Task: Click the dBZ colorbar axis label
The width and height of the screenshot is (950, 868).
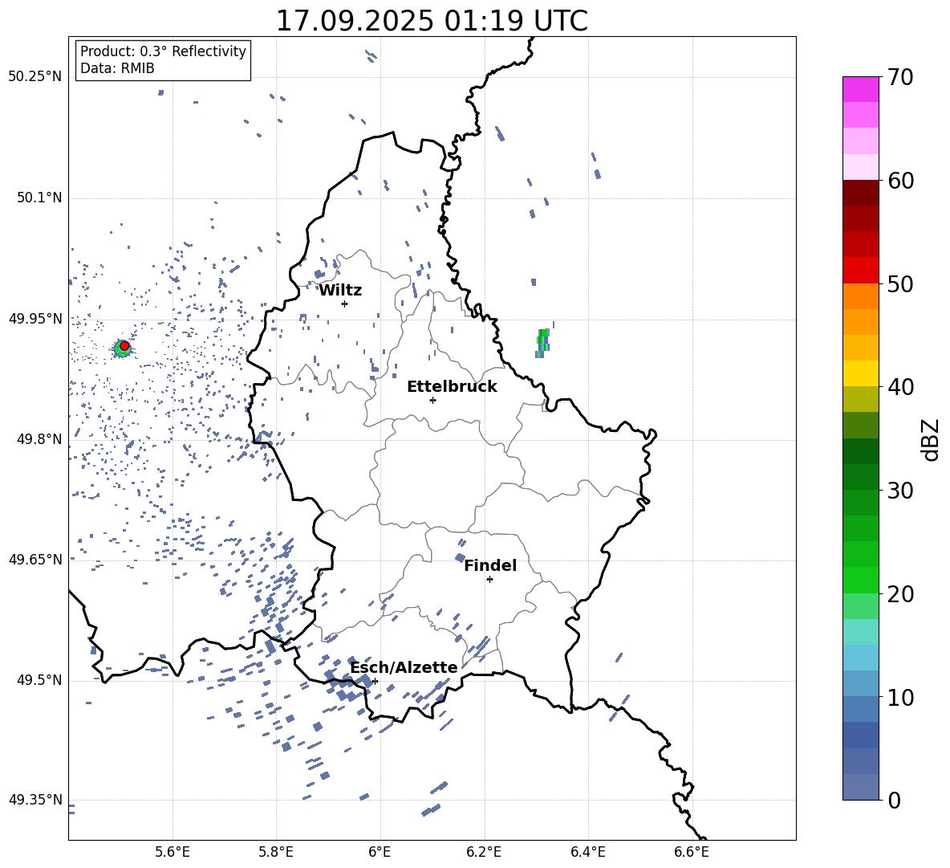Action: (931, 439)
